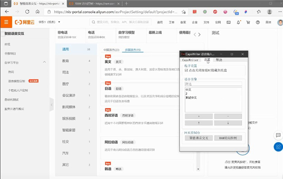Switch to CapsWriter tab
The height and width of the screenshot is (179, 283).
click(x=190, y=60)
